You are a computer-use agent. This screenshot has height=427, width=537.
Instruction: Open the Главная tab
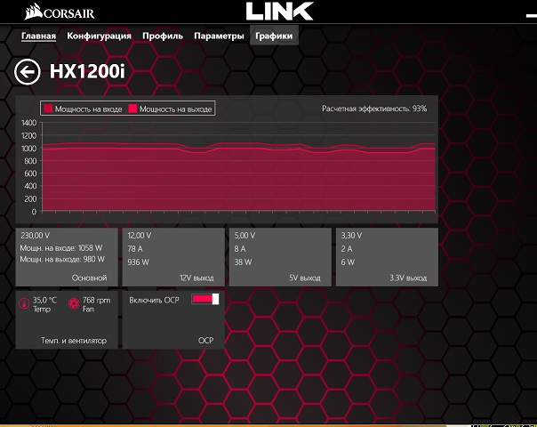39,36
